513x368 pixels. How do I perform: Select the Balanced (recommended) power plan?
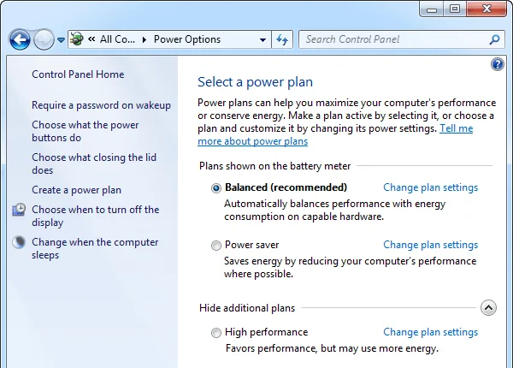216,188
